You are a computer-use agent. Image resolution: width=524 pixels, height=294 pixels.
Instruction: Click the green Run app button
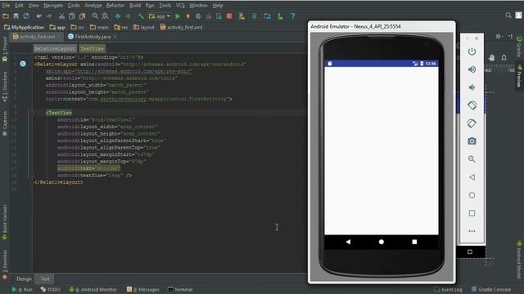point(178,16)
